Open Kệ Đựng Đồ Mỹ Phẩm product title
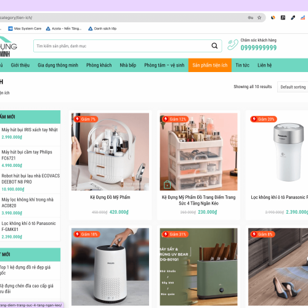 click(110, 197)
